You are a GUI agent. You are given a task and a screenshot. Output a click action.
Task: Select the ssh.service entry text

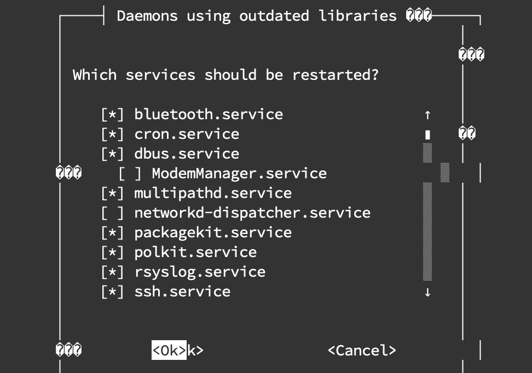pyautogui.click(x=183, y=292)
